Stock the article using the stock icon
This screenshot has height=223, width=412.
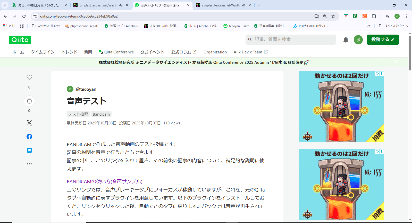point(29,101)
